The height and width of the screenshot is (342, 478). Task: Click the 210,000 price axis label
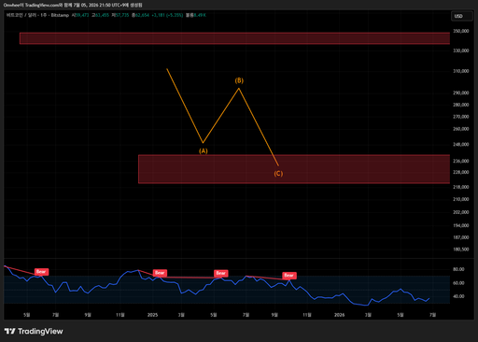tap(461, 199)
